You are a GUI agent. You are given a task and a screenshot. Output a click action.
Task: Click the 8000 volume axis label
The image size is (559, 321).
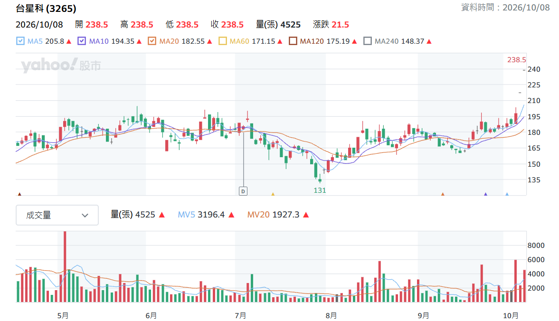click(x=536, y=245)
